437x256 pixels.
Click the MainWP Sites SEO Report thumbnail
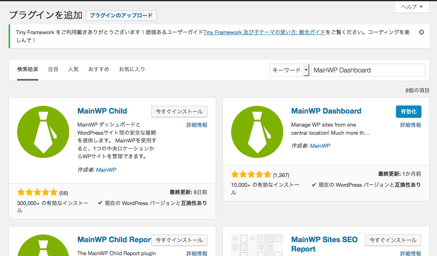coord(257,245)
